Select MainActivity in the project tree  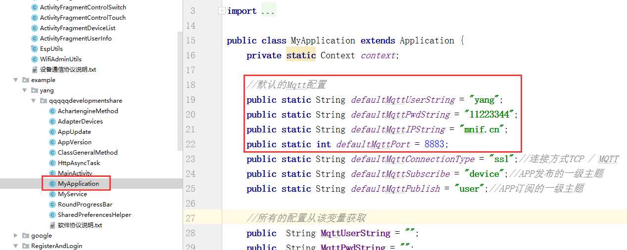pos(75,173)
